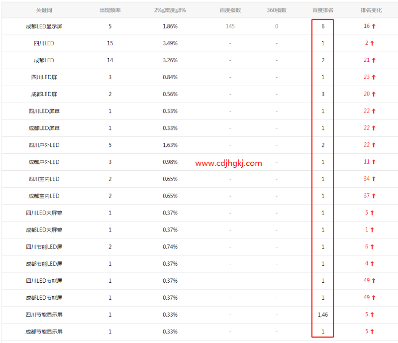The image size is (398, 343).
Task: Click the 360指数 column header
Action: coord(277,10)
